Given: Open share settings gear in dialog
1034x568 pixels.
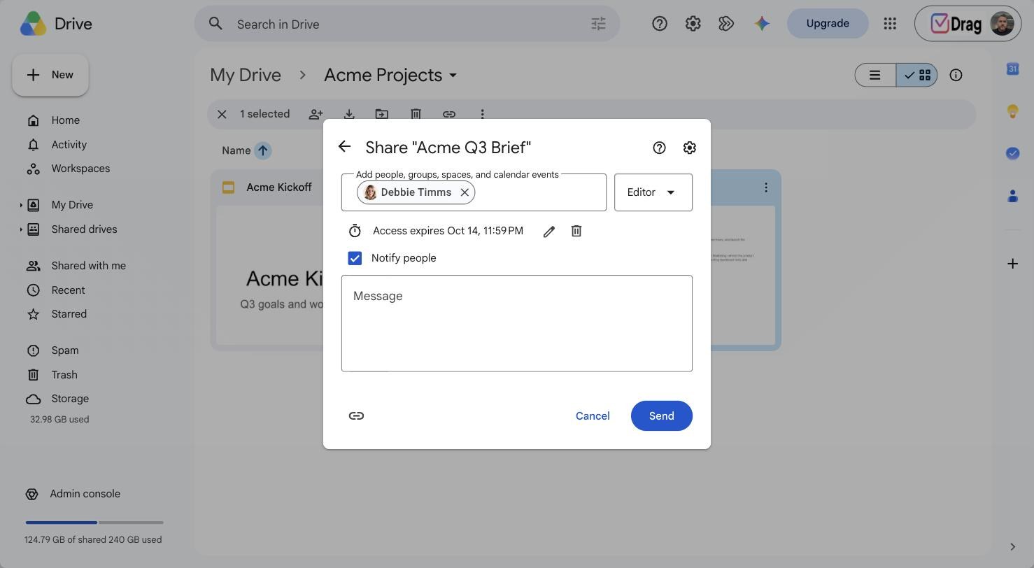Looking at the screenshot, I should tap(690, 148).
